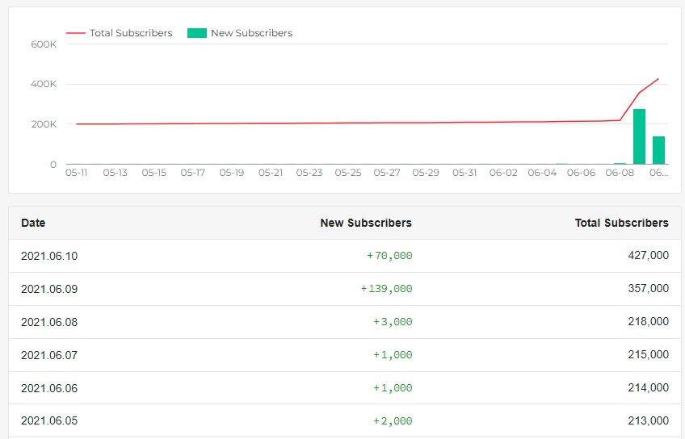Click the +3,000 new subscribers value
685x439 pixels.
393,322
